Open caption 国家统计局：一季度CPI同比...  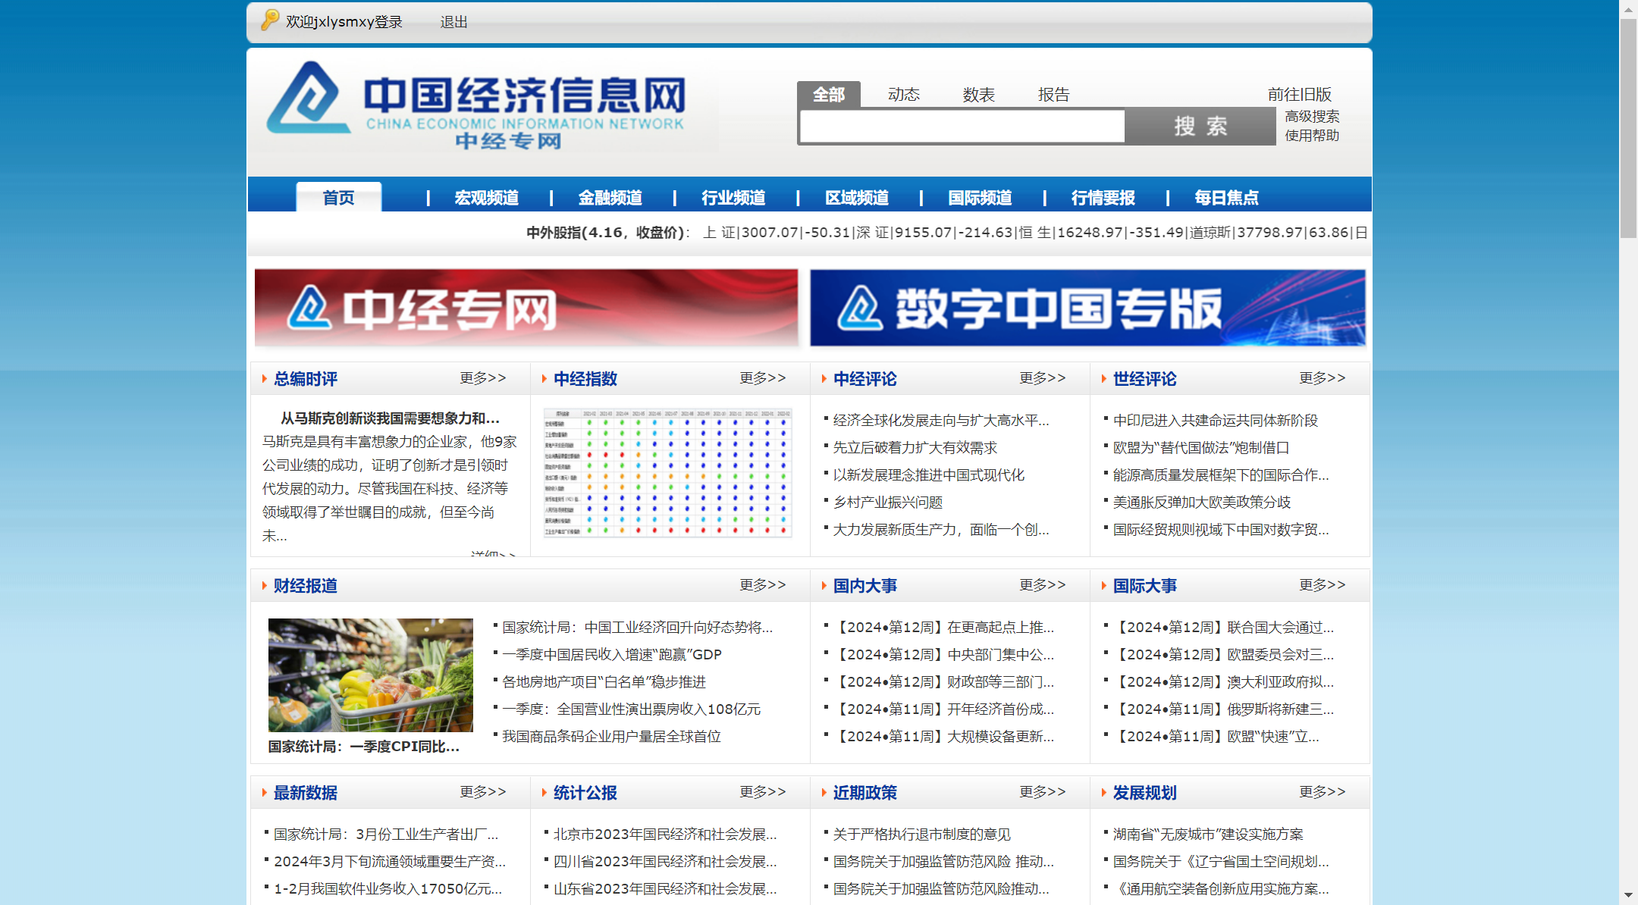(x=364, y=747)
